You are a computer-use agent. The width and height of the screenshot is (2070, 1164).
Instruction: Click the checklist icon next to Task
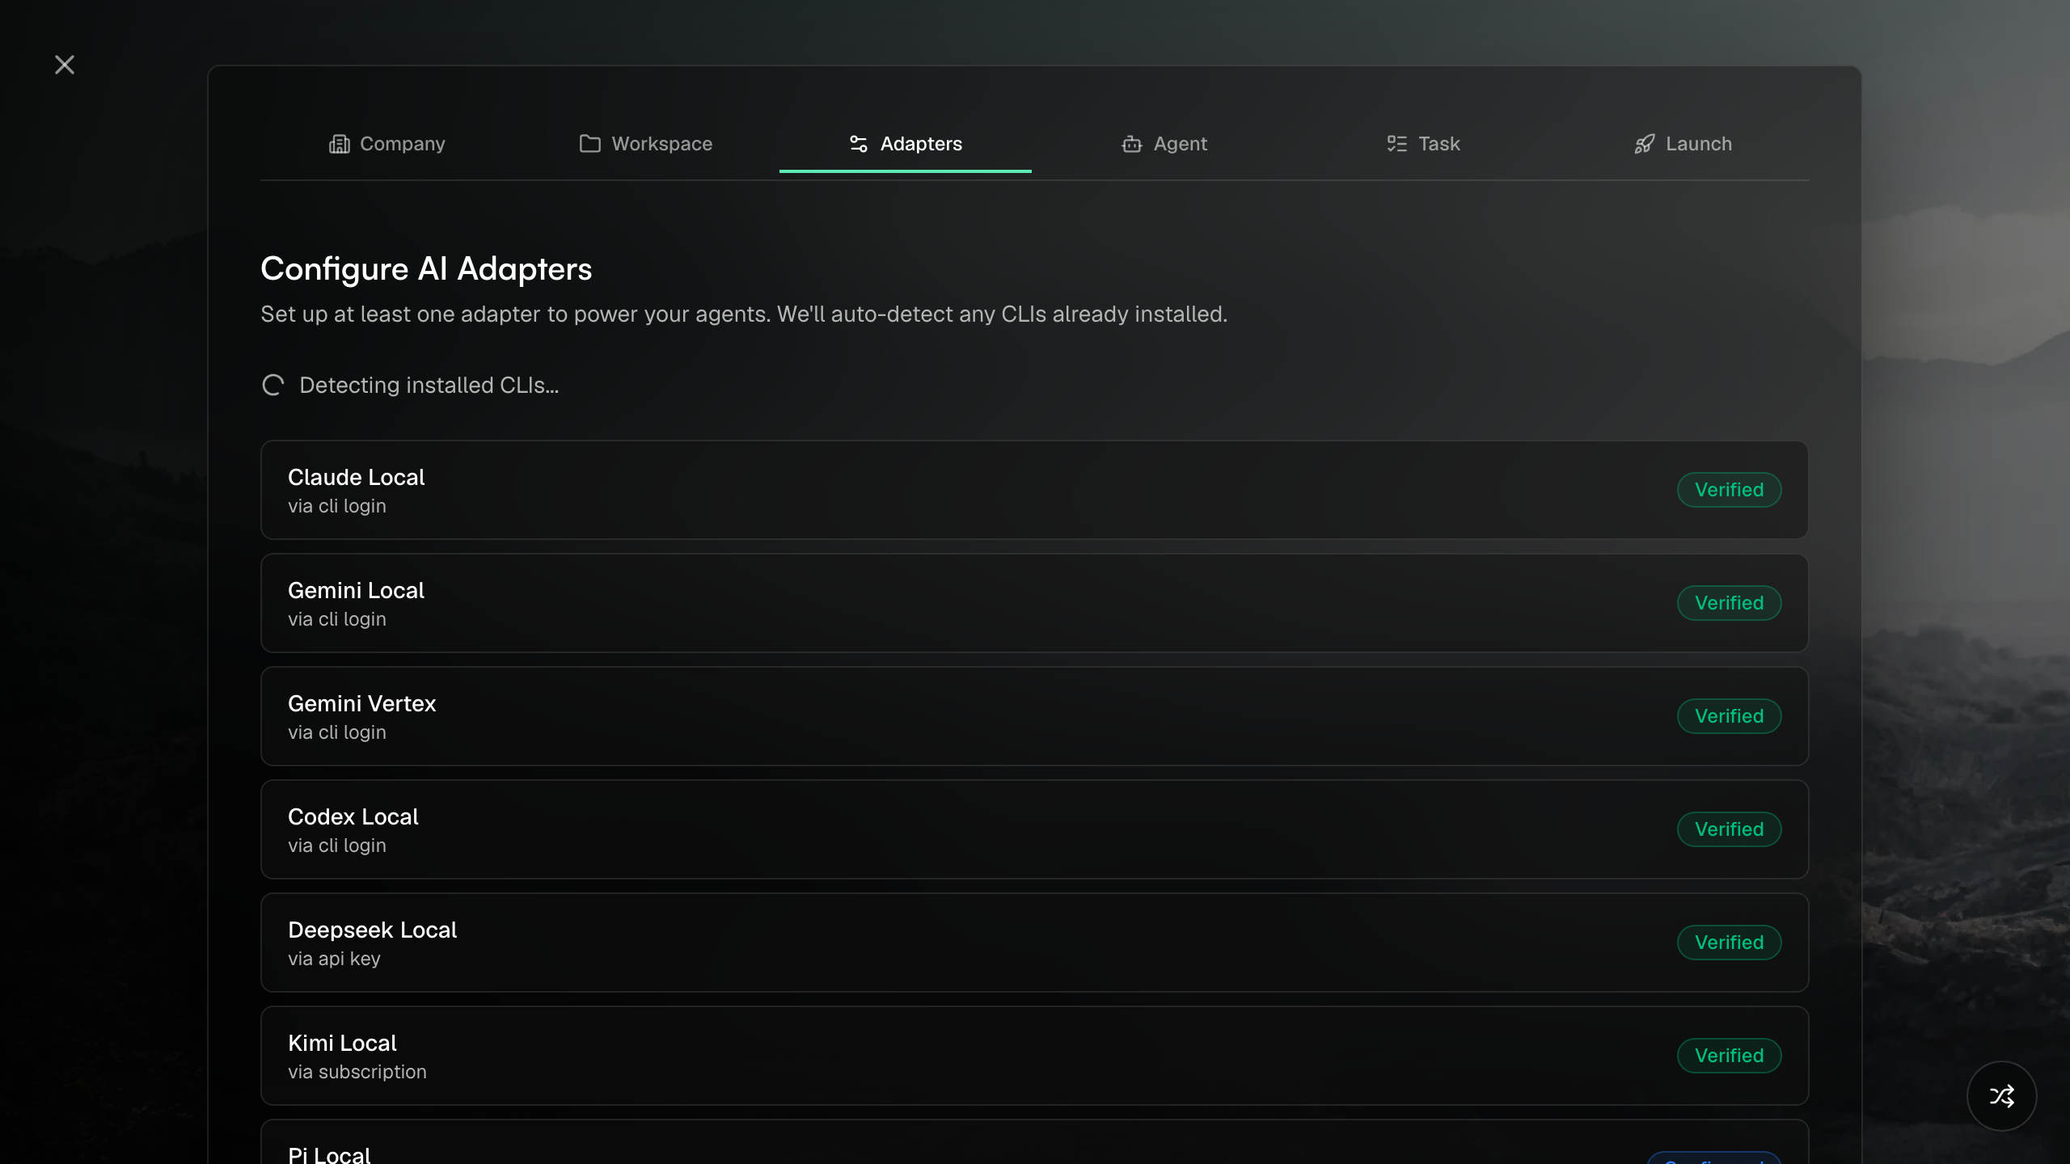click(1396, 144)
